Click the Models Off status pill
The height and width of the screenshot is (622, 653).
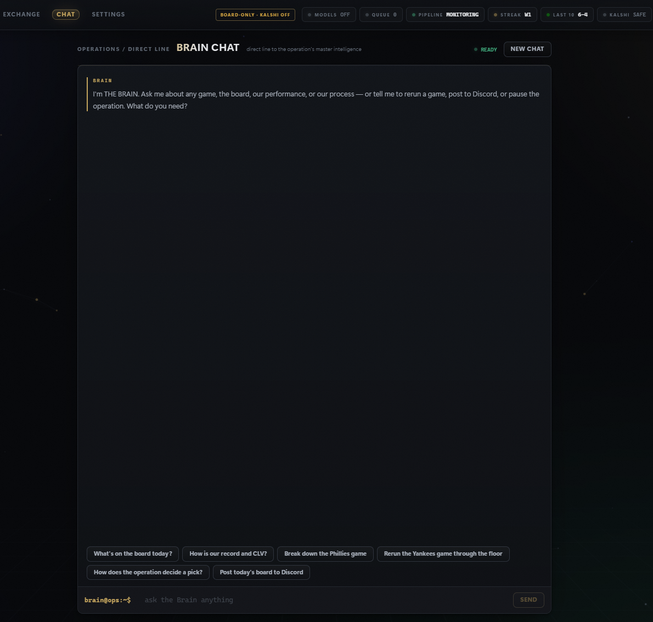click(x=329, y=15)
